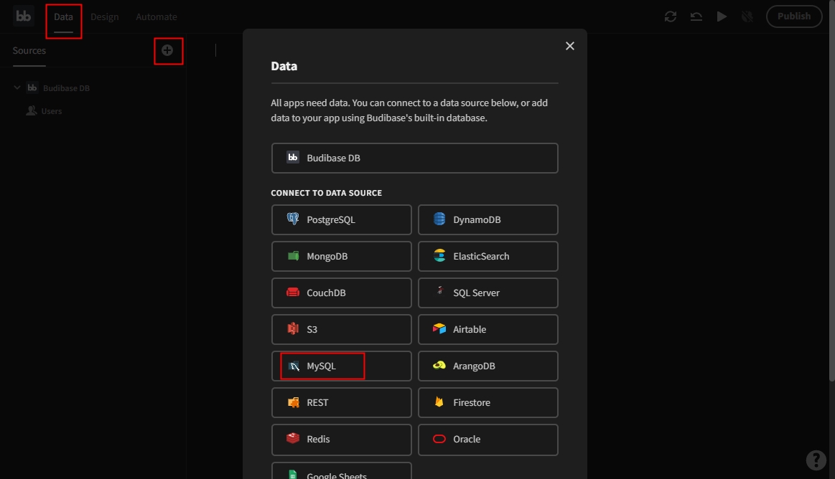Click the revert arrow icon in top toolbar

tap(696, 16)
